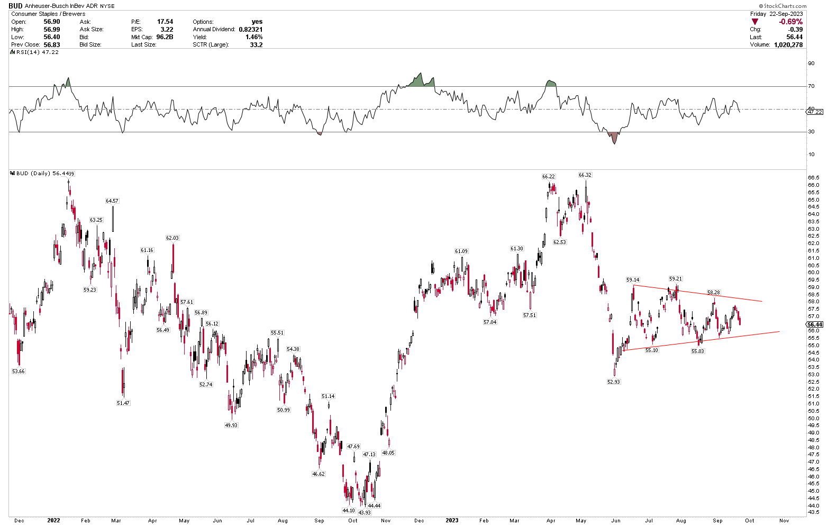
Task: Click the 61.09 high price label
Action: [x=461, y=251]
